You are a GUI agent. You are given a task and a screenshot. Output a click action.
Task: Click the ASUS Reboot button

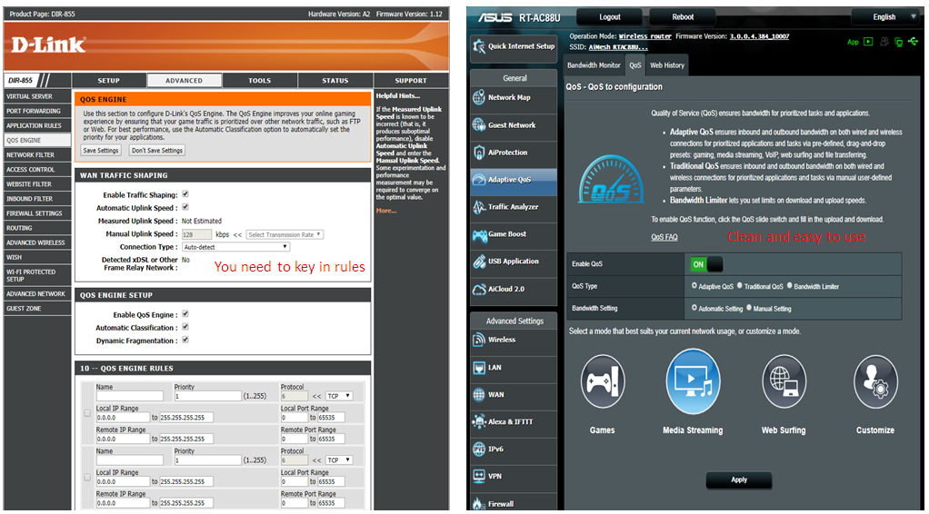tap(683, 16)
